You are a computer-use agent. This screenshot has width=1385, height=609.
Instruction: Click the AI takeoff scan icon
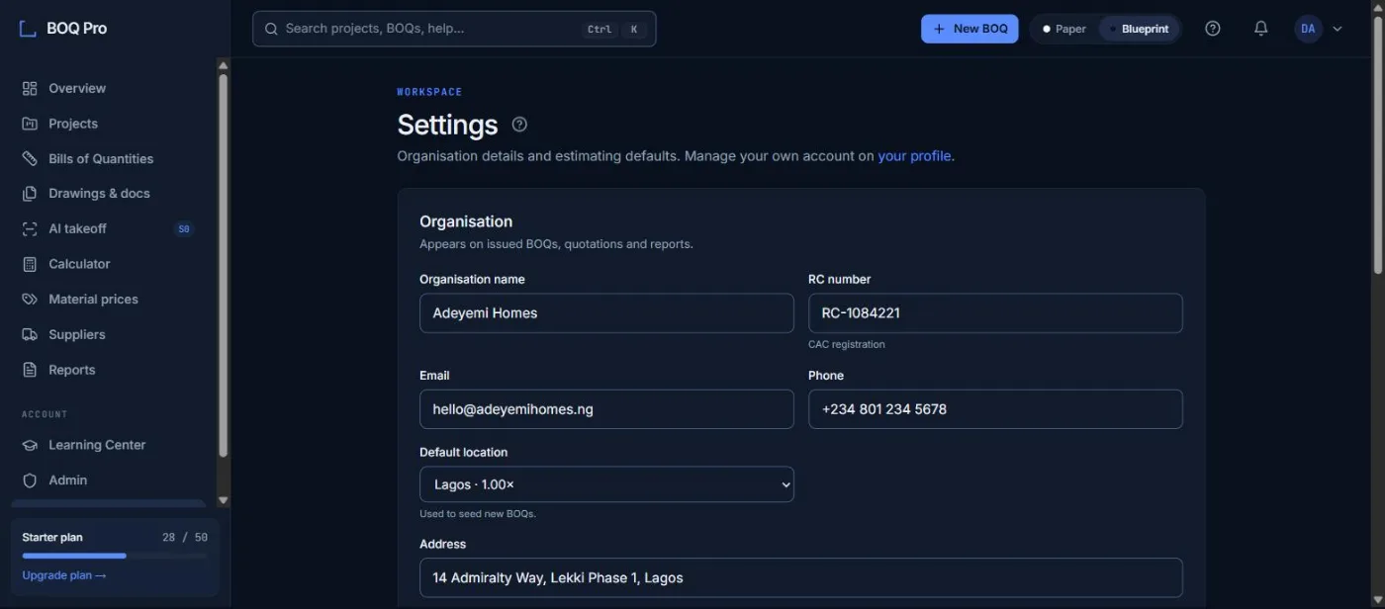point(30,228)
